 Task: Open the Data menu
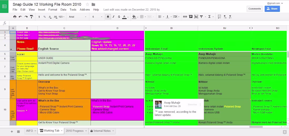tap(63, 9)
